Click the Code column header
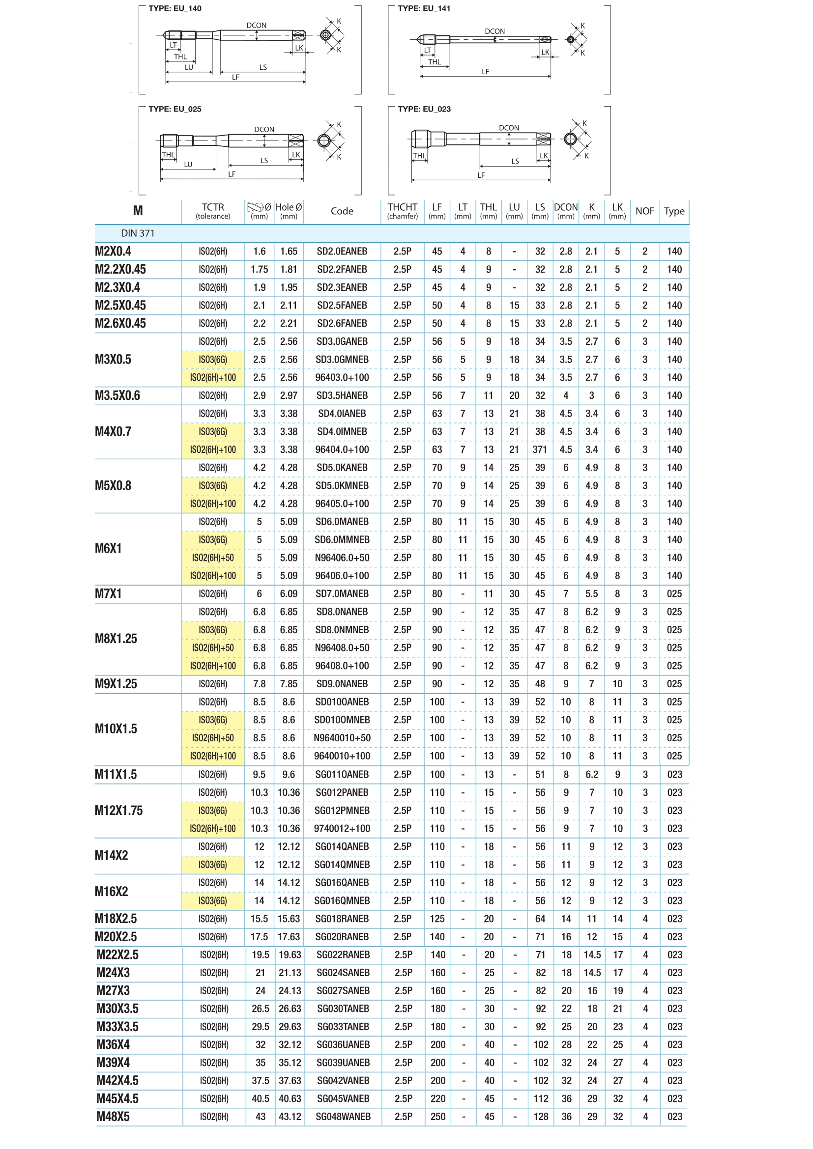813x1149 pixels. [x=342, y=211]
